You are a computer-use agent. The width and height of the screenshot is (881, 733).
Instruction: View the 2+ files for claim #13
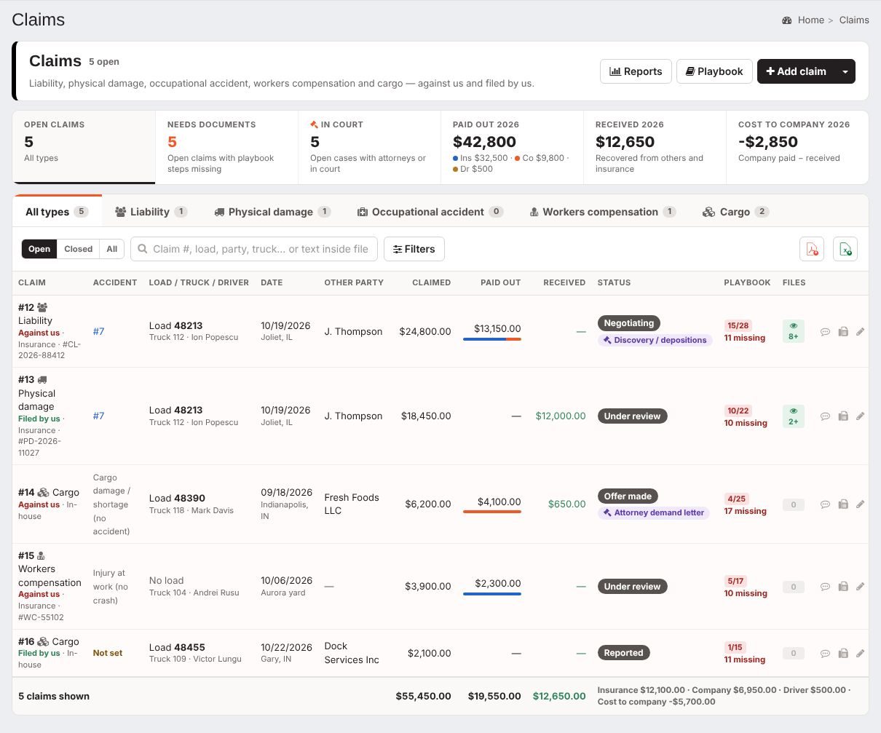click(794, 416)
